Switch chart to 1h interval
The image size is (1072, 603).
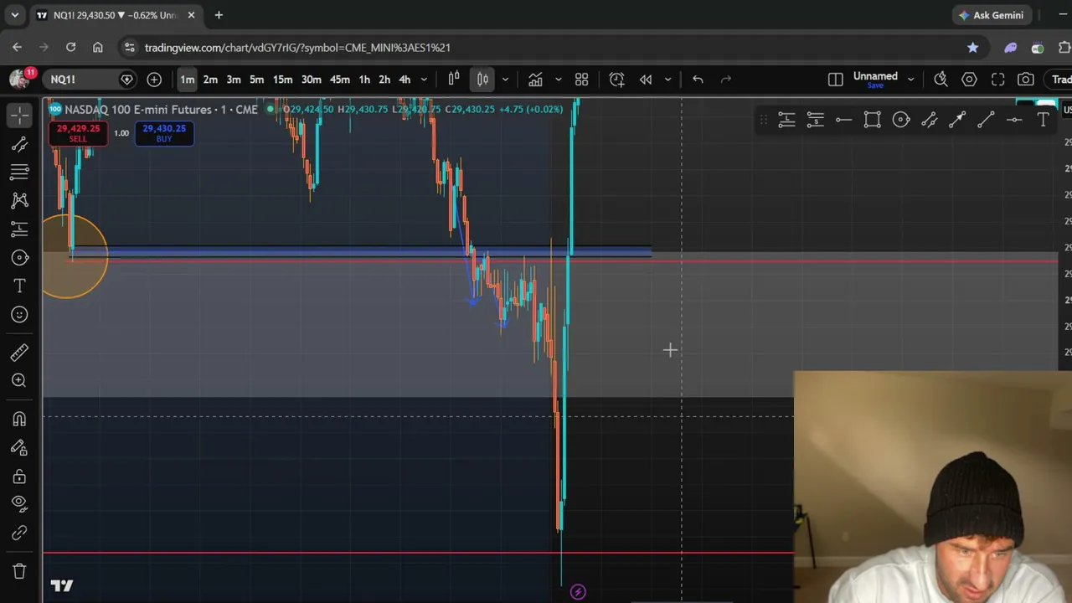(364, 80)
